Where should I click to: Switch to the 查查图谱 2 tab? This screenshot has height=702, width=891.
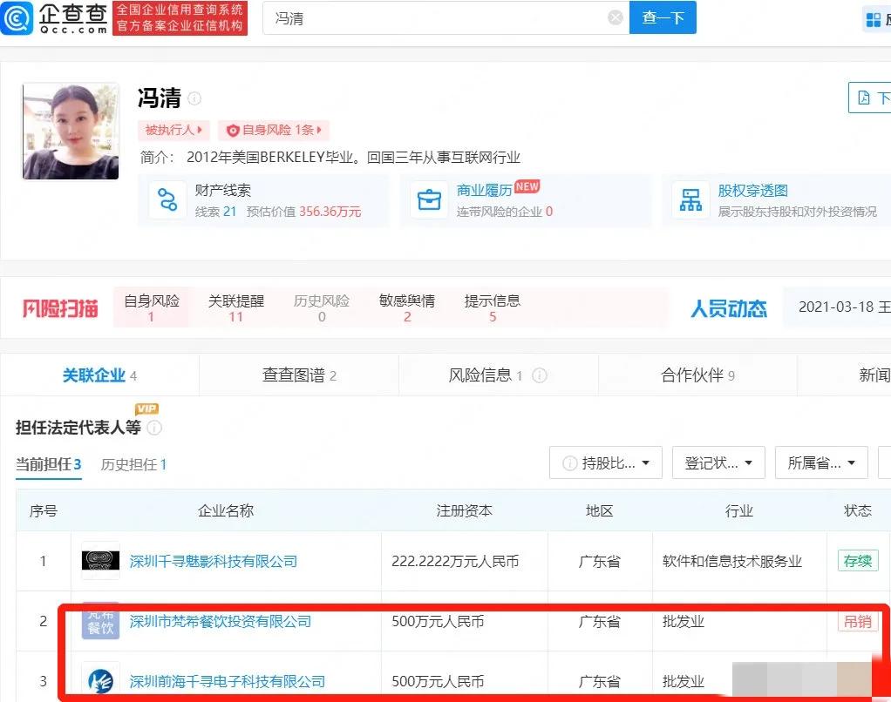pos(299,375)
